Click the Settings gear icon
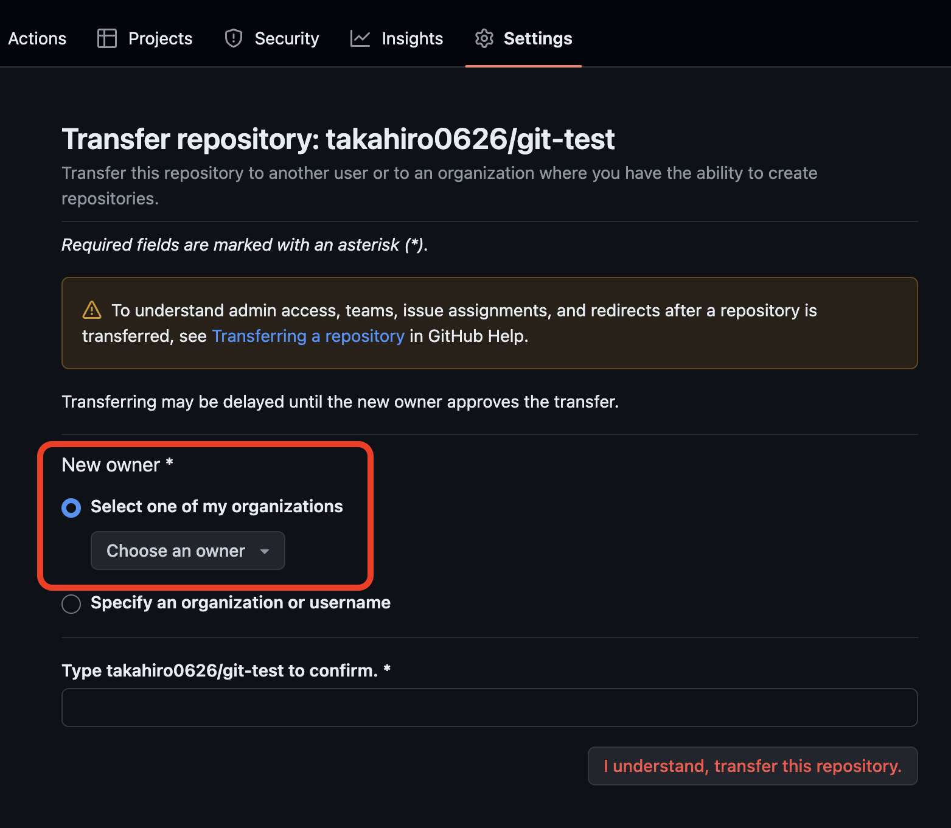The height and width of the screenshot is (828, 951). tap(484, 38)
